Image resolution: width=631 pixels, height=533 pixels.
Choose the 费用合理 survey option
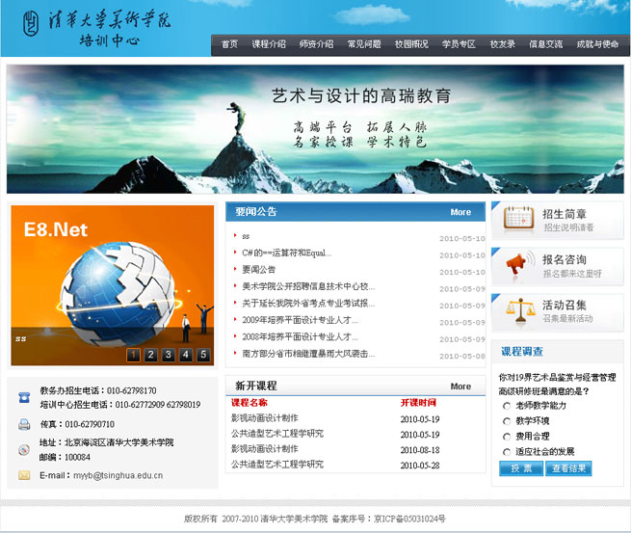[x=507, y=436]
